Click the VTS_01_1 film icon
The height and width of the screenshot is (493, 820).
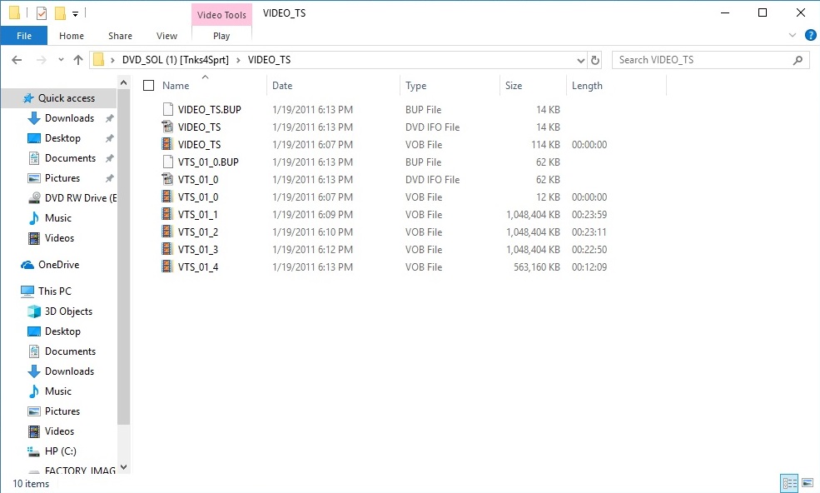pos(166,215)
